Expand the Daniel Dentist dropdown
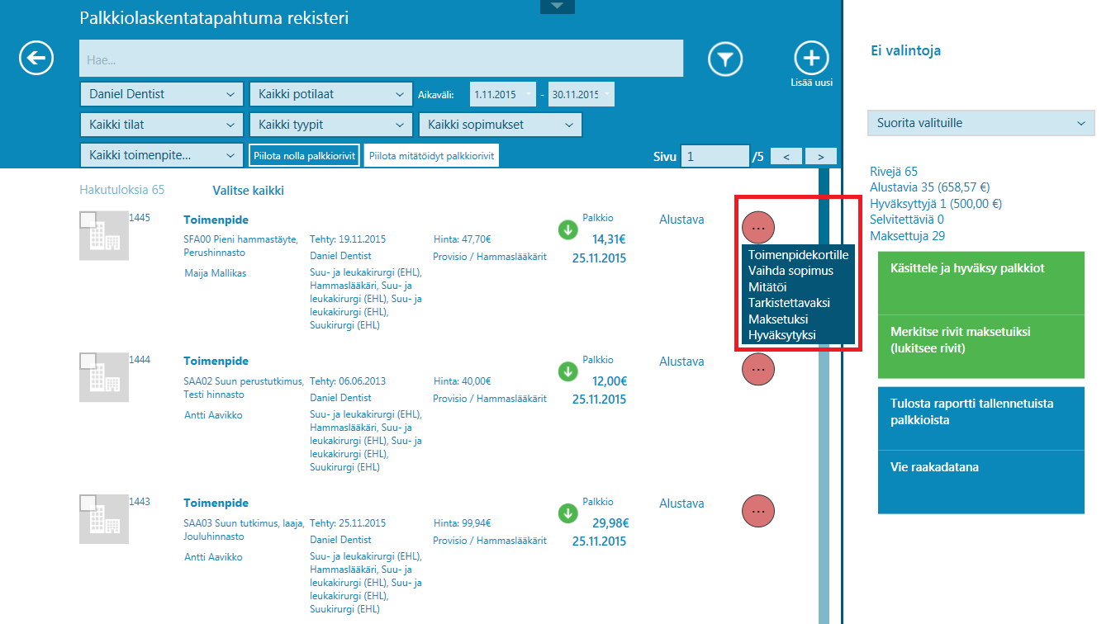The height and width of the screenshot is (624, 1111). coord(162,94)
